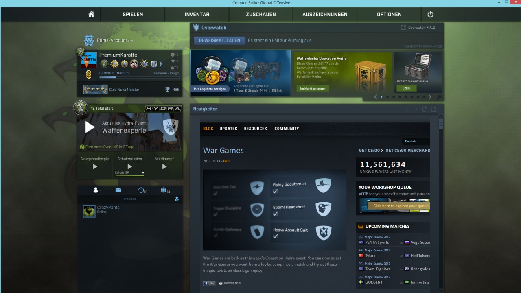Go to next store carousel page
The image size is (521, 293).
[430, 97]
